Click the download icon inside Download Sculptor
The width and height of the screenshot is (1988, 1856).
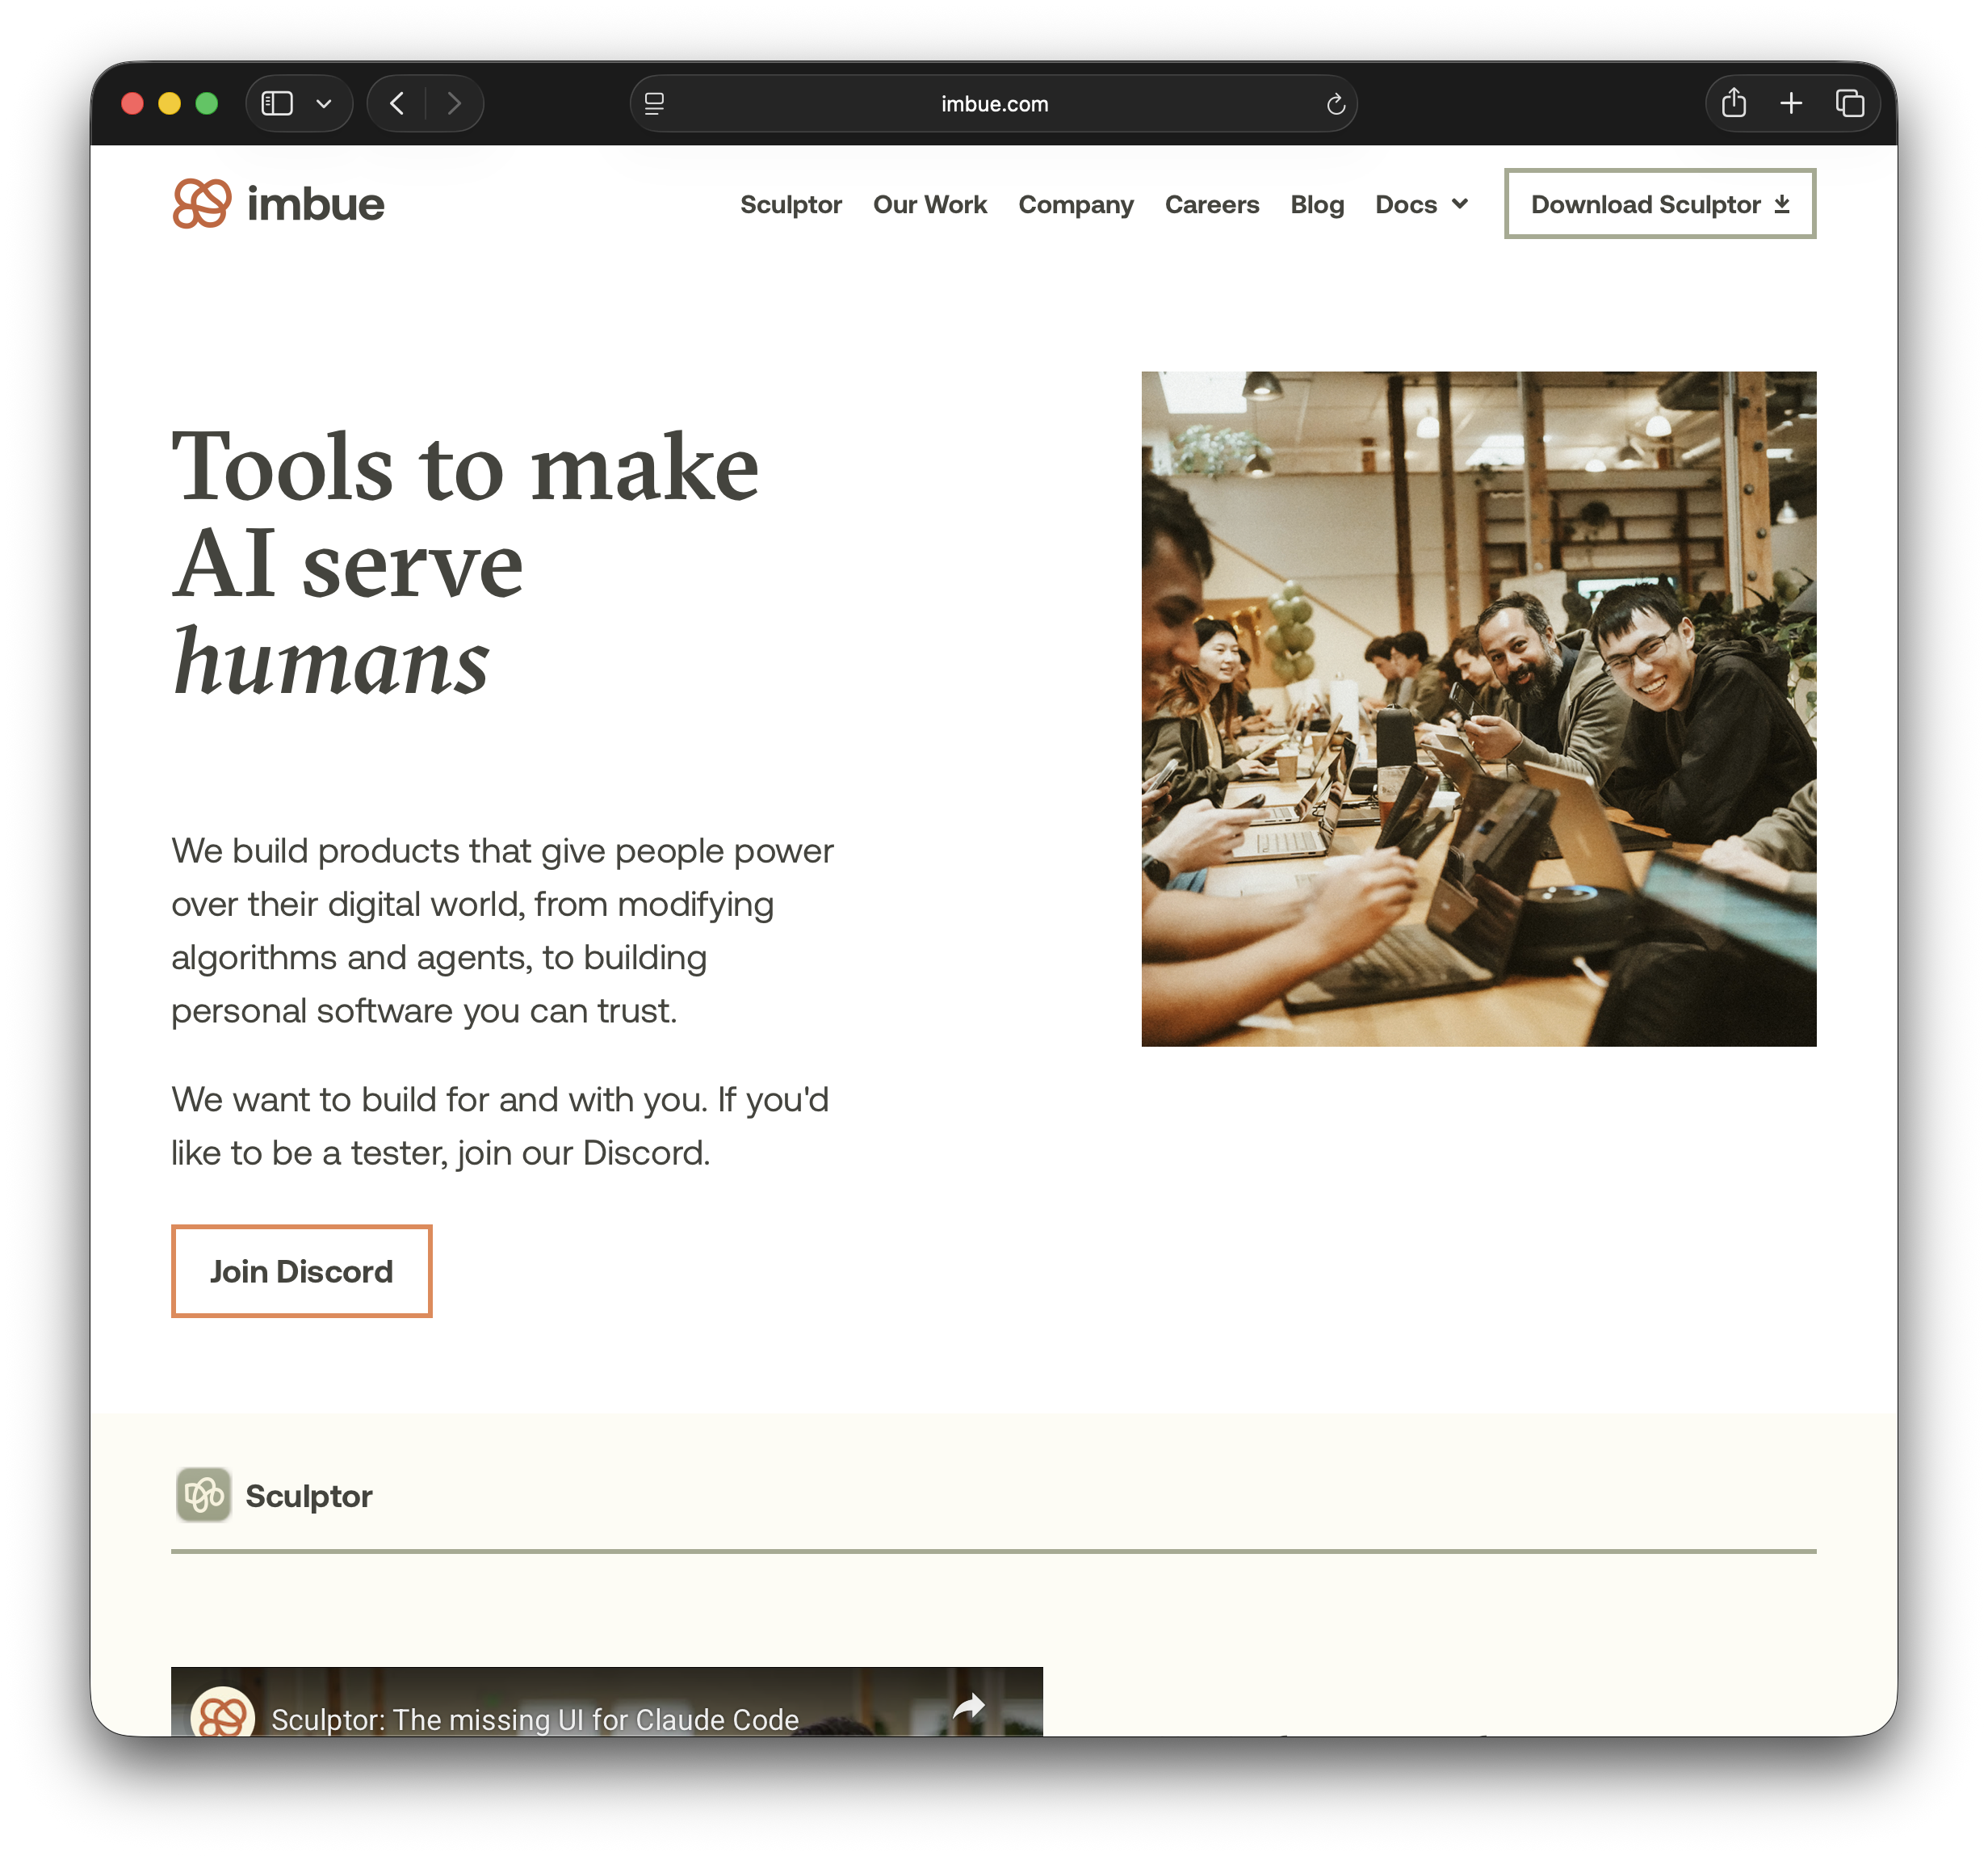coord(1782,204)
